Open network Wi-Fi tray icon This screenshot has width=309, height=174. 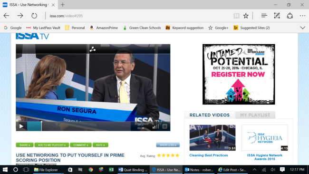pos(264,170)
